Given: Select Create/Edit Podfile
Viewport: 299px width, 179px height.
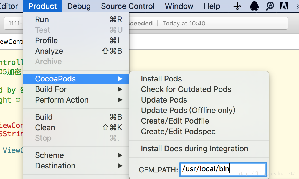Looking at the screenshot, I should click(x=199, y=121).
